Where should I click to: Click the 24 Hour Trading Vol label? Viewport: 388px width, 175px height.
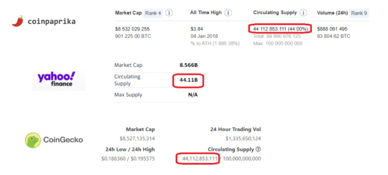236,129
